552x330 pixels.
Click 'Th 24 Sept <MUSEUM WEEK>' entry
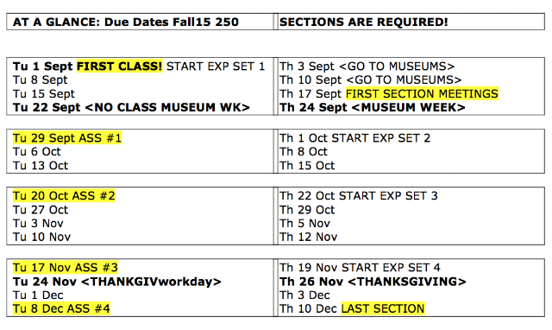(x=373, y=107)
